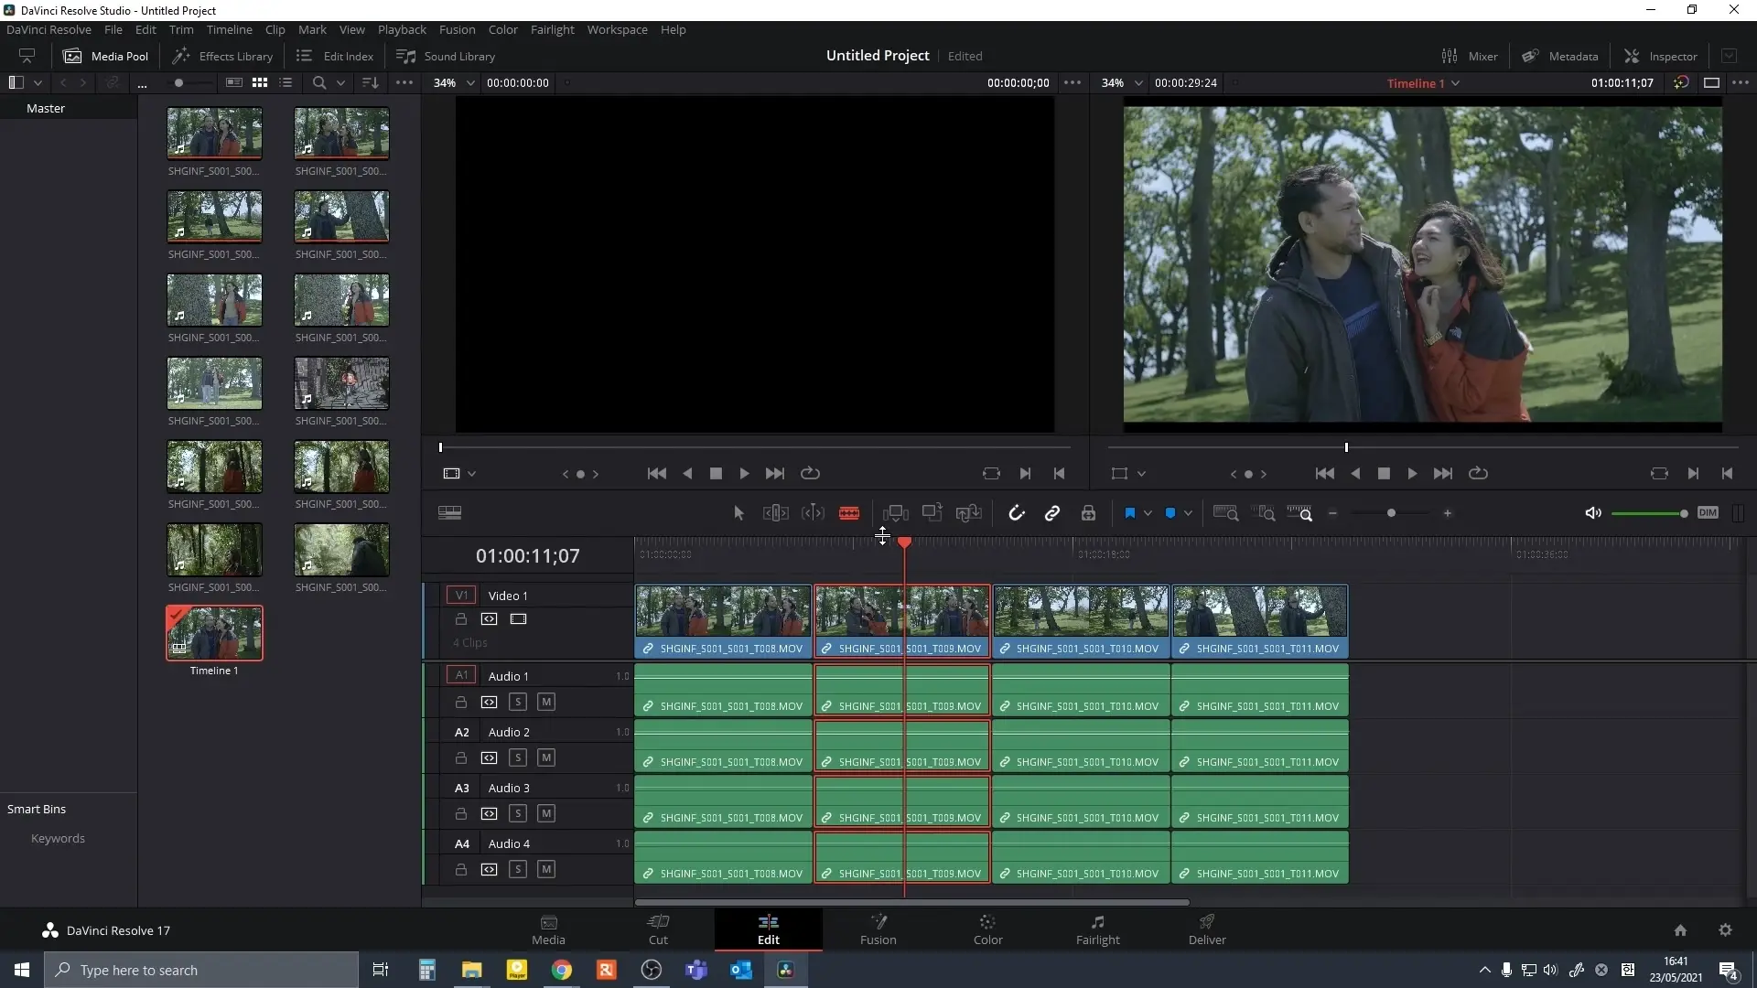Toggle timeline Snapping magnet
Viewport: 1757px width, 988px height.
(1016, 513)
